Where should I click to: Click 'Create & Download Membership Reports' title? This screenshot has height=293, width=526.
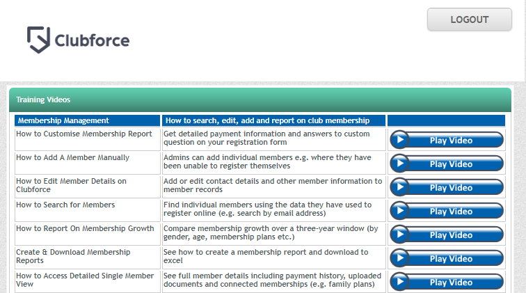(x=73, y=256)
